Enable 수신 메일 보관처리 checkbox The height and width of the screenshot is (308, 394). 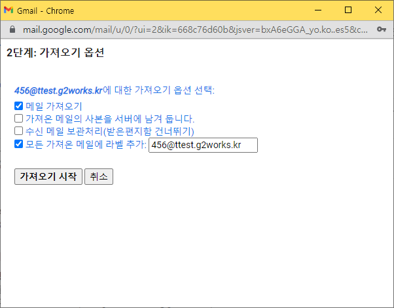point(18,131)
